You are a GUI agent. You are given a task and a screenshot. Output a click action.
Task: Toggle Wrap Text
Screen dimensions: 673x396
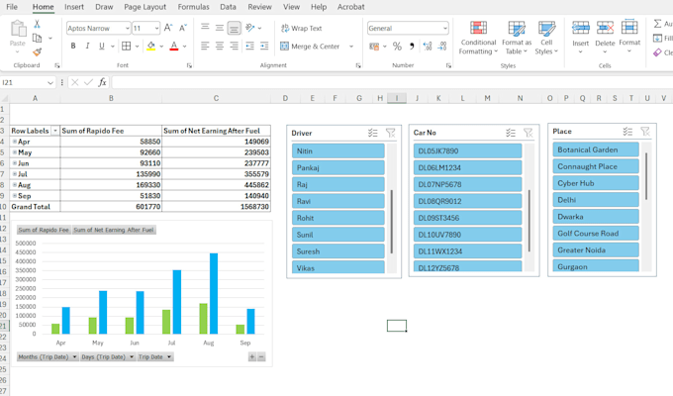(x=301, y=29)
